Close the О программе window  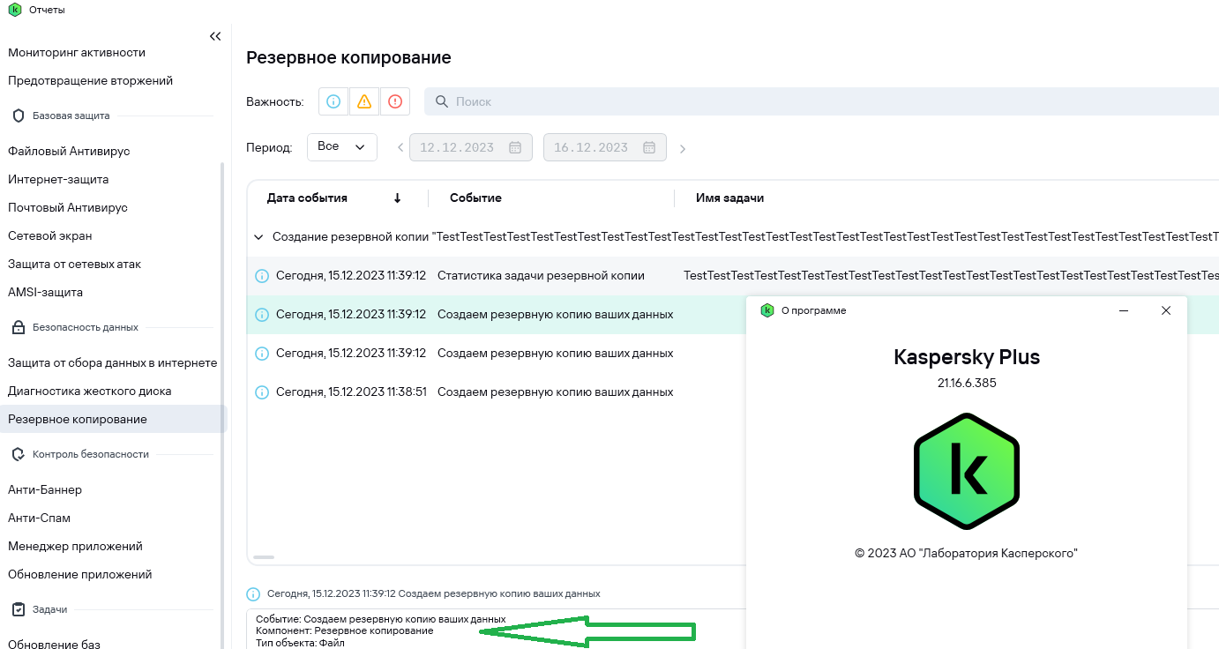pyautogui.click(x=1166, y=310)
